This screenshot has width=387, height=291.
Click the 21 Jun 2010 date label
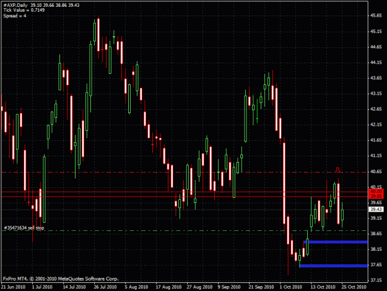click(x=13, y=287)
